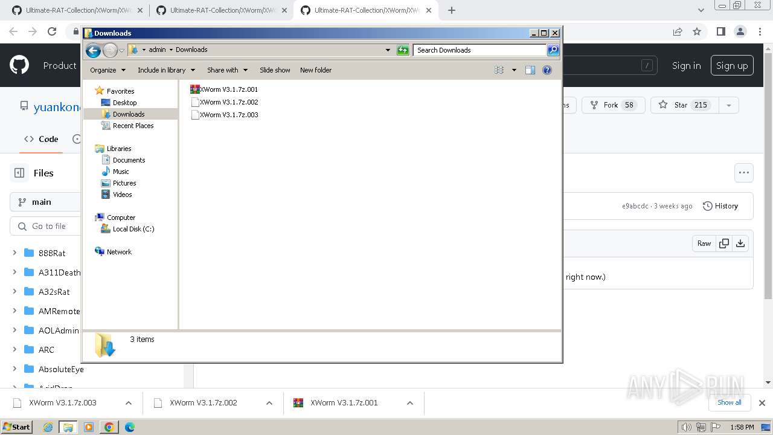
Task: Open file more options menu
Action: [744, 173]
